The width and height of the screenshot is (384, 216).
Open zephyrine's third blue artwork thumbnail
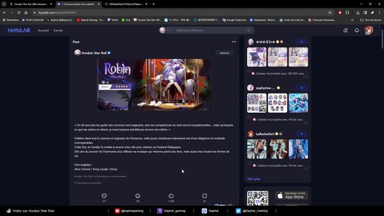tap(298, 103)
